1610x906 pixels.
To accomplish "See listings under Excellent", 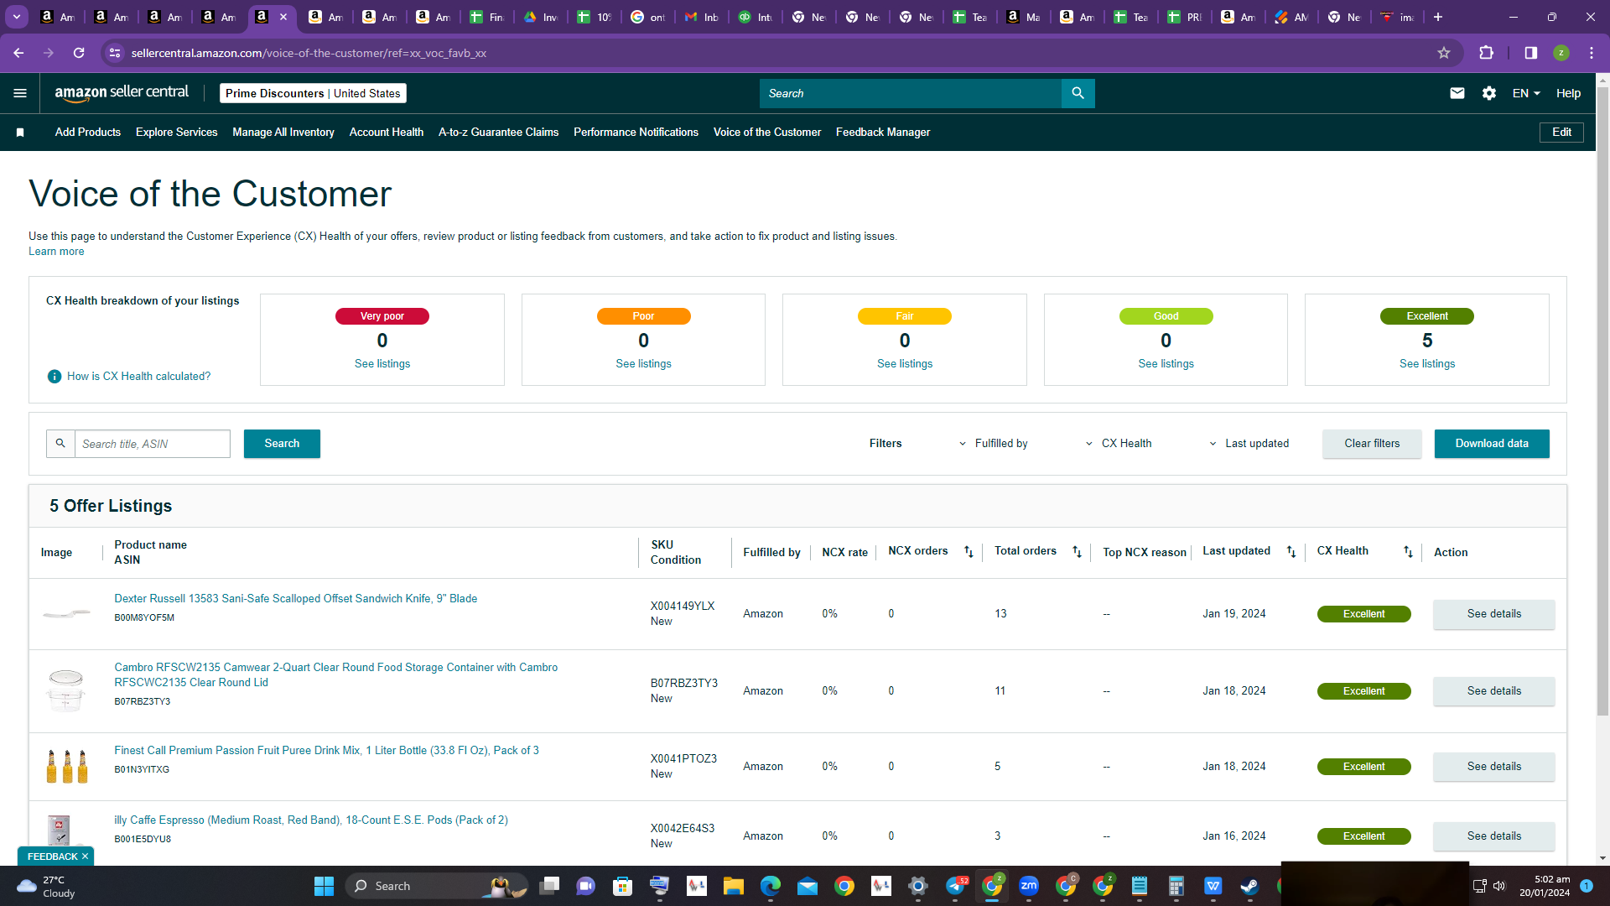I will (1427, 364).
